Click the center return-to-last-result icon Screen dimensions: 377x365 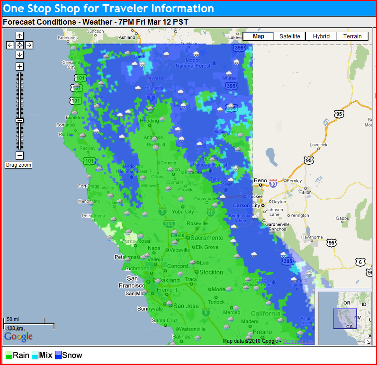pyautogui.click(x=19, y=45)
